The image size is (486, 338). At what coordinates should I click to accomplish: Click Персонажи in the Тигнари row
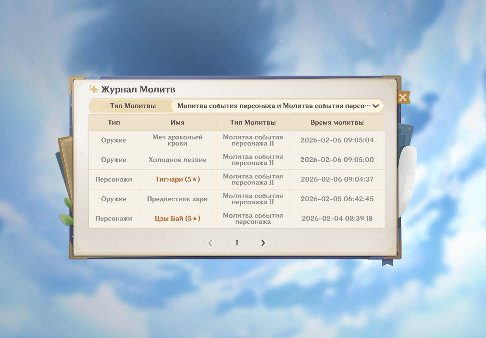[114, 179]
